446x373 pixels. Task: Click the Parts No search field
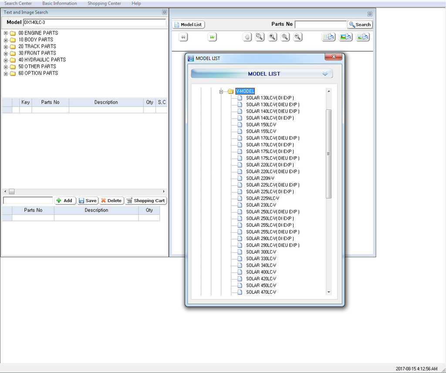point(321,24)
